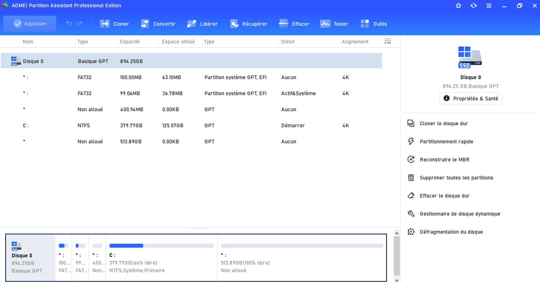Click Effacer le disque dur
The image size is (540, 283).
tap(444, 196)
